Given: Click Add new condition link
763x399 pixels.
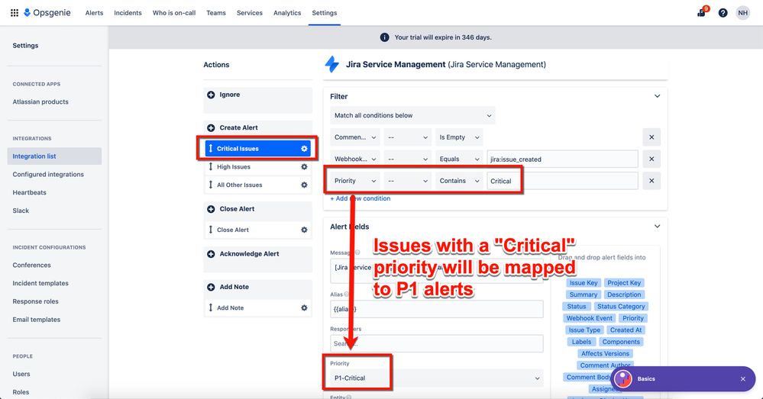Looking at the screenshot, I should tap(360, 199).
